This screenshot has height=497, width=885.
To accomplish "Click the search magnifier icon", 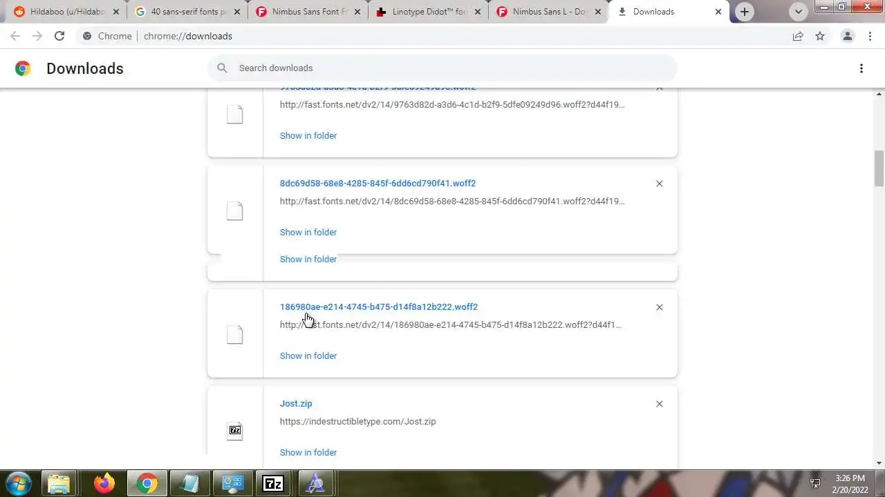I will 222,68.
